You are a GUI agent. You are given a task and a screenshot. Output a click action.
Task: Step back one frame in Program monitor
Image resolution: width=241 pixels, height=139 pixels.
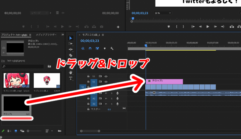click(x=200, y=26)
